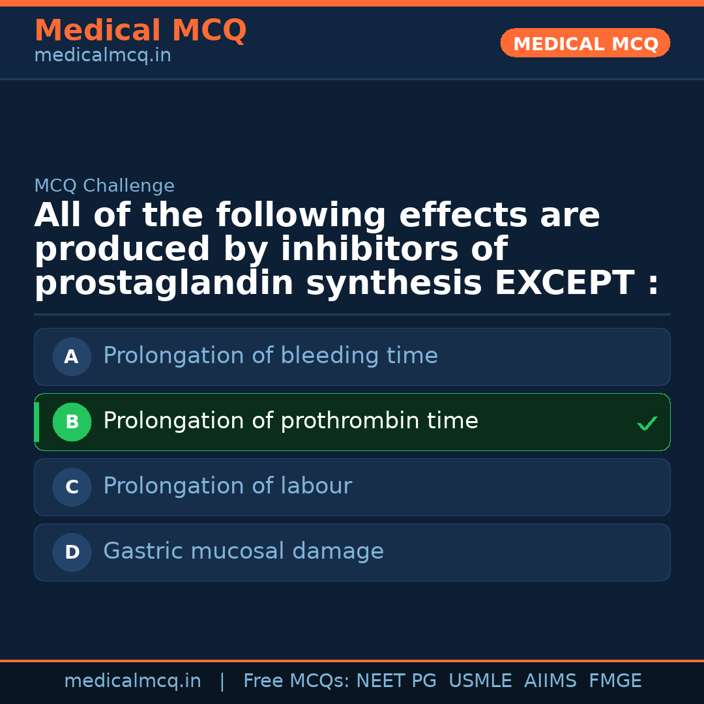Image resolution: width=704 pixels, height=704 pixels.
Task: Click the orange Medical MCQ title logo
Action: 140,31
